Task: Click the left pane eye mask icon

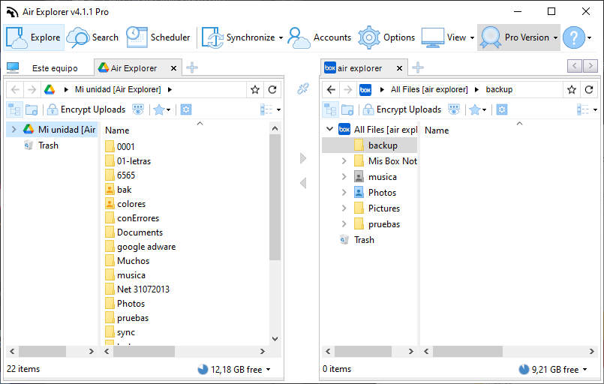Action: click(x=138, y=109)
